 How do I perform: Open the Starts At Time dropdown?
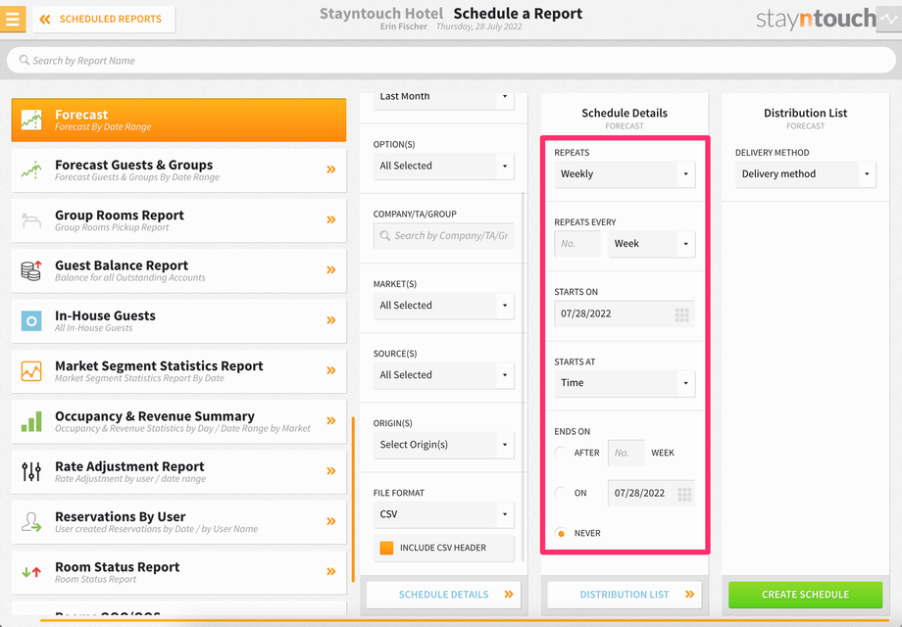(625, 383)
